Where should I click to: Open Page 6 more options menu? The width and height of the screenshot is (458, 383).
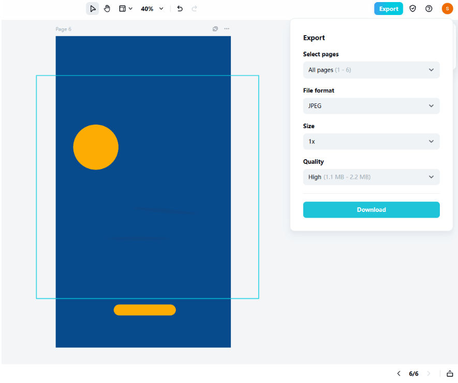[227, 29]
